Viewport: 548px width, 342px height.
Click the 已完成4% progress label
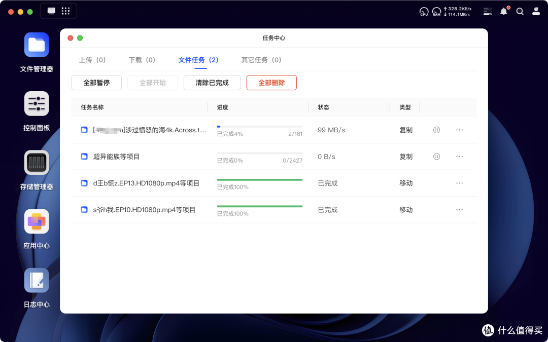click(230, 134)
